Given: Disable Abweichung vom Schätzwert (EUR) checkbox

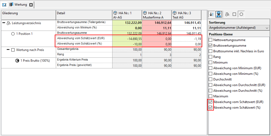Looking at the screenshot, I should tap(211, 102).
